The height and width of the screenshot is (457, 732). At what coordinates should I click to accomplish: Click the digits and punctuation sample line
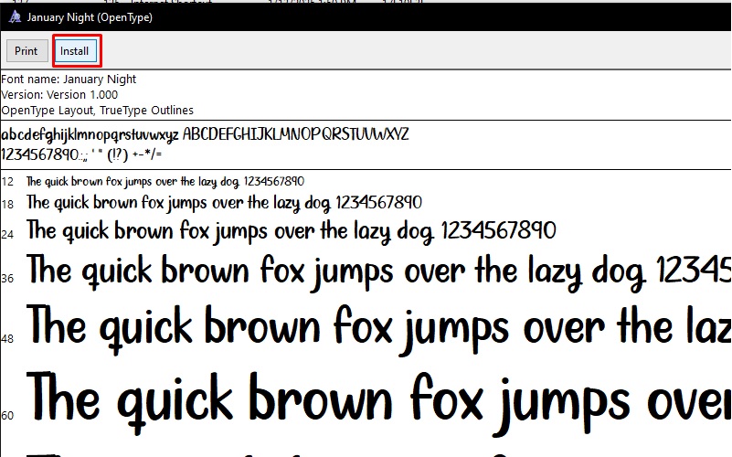click(x=81, y=154)
